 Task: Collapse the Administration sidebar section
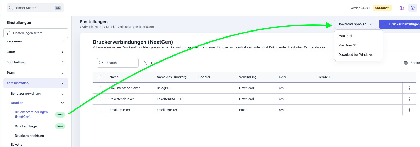pyautogui.click(x=36, y=83)
